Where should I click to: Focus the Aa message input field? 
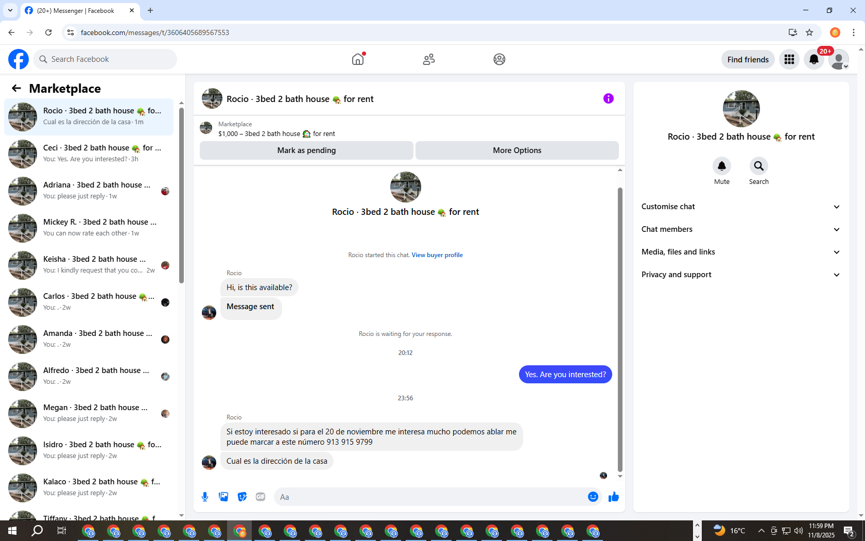(430, 497)
